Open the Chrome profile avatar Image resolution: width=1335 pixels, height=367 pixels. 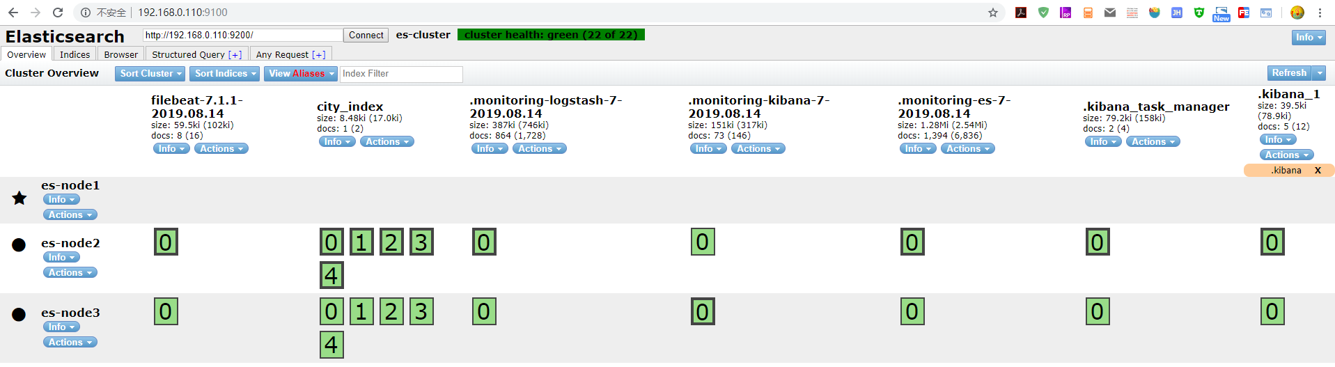coord(1297,13)
